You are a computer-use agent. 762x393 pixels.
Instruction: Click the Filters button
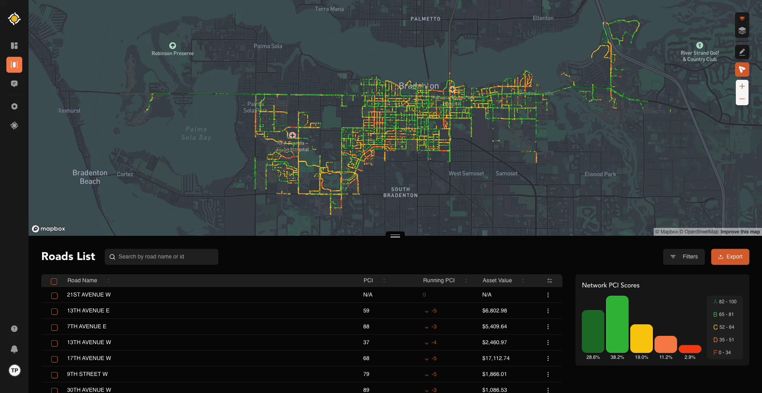[683, 257]
